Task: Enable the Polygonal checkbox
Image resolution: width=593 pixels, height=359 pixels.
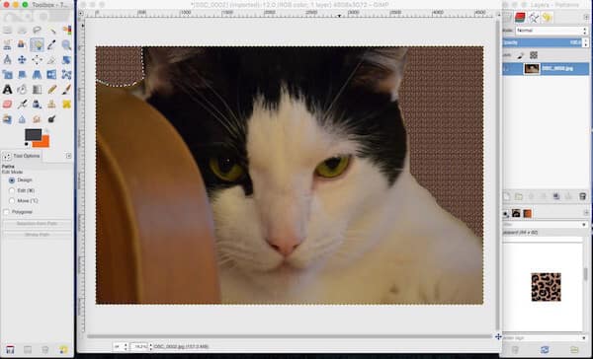Action: click(x=6, y=212)
